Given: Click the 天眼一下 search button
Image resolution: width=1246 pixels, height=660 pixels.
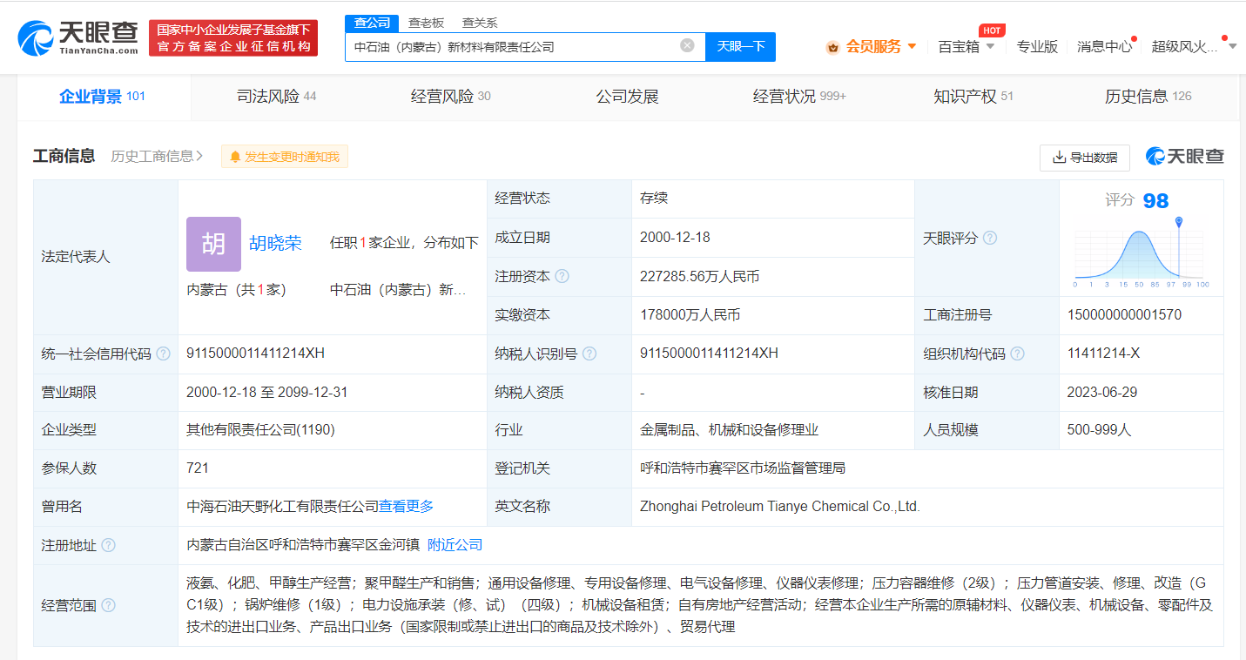Looking at the screenshot, I should click(740, 46).
